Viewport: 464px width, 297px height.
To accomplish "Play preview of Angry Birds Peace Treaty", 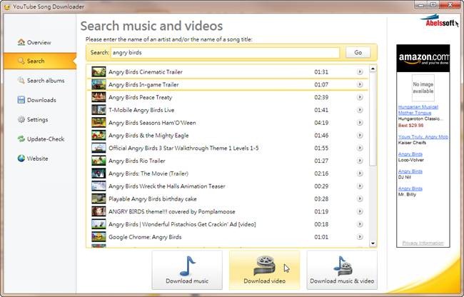I will [x=360, y=97].
